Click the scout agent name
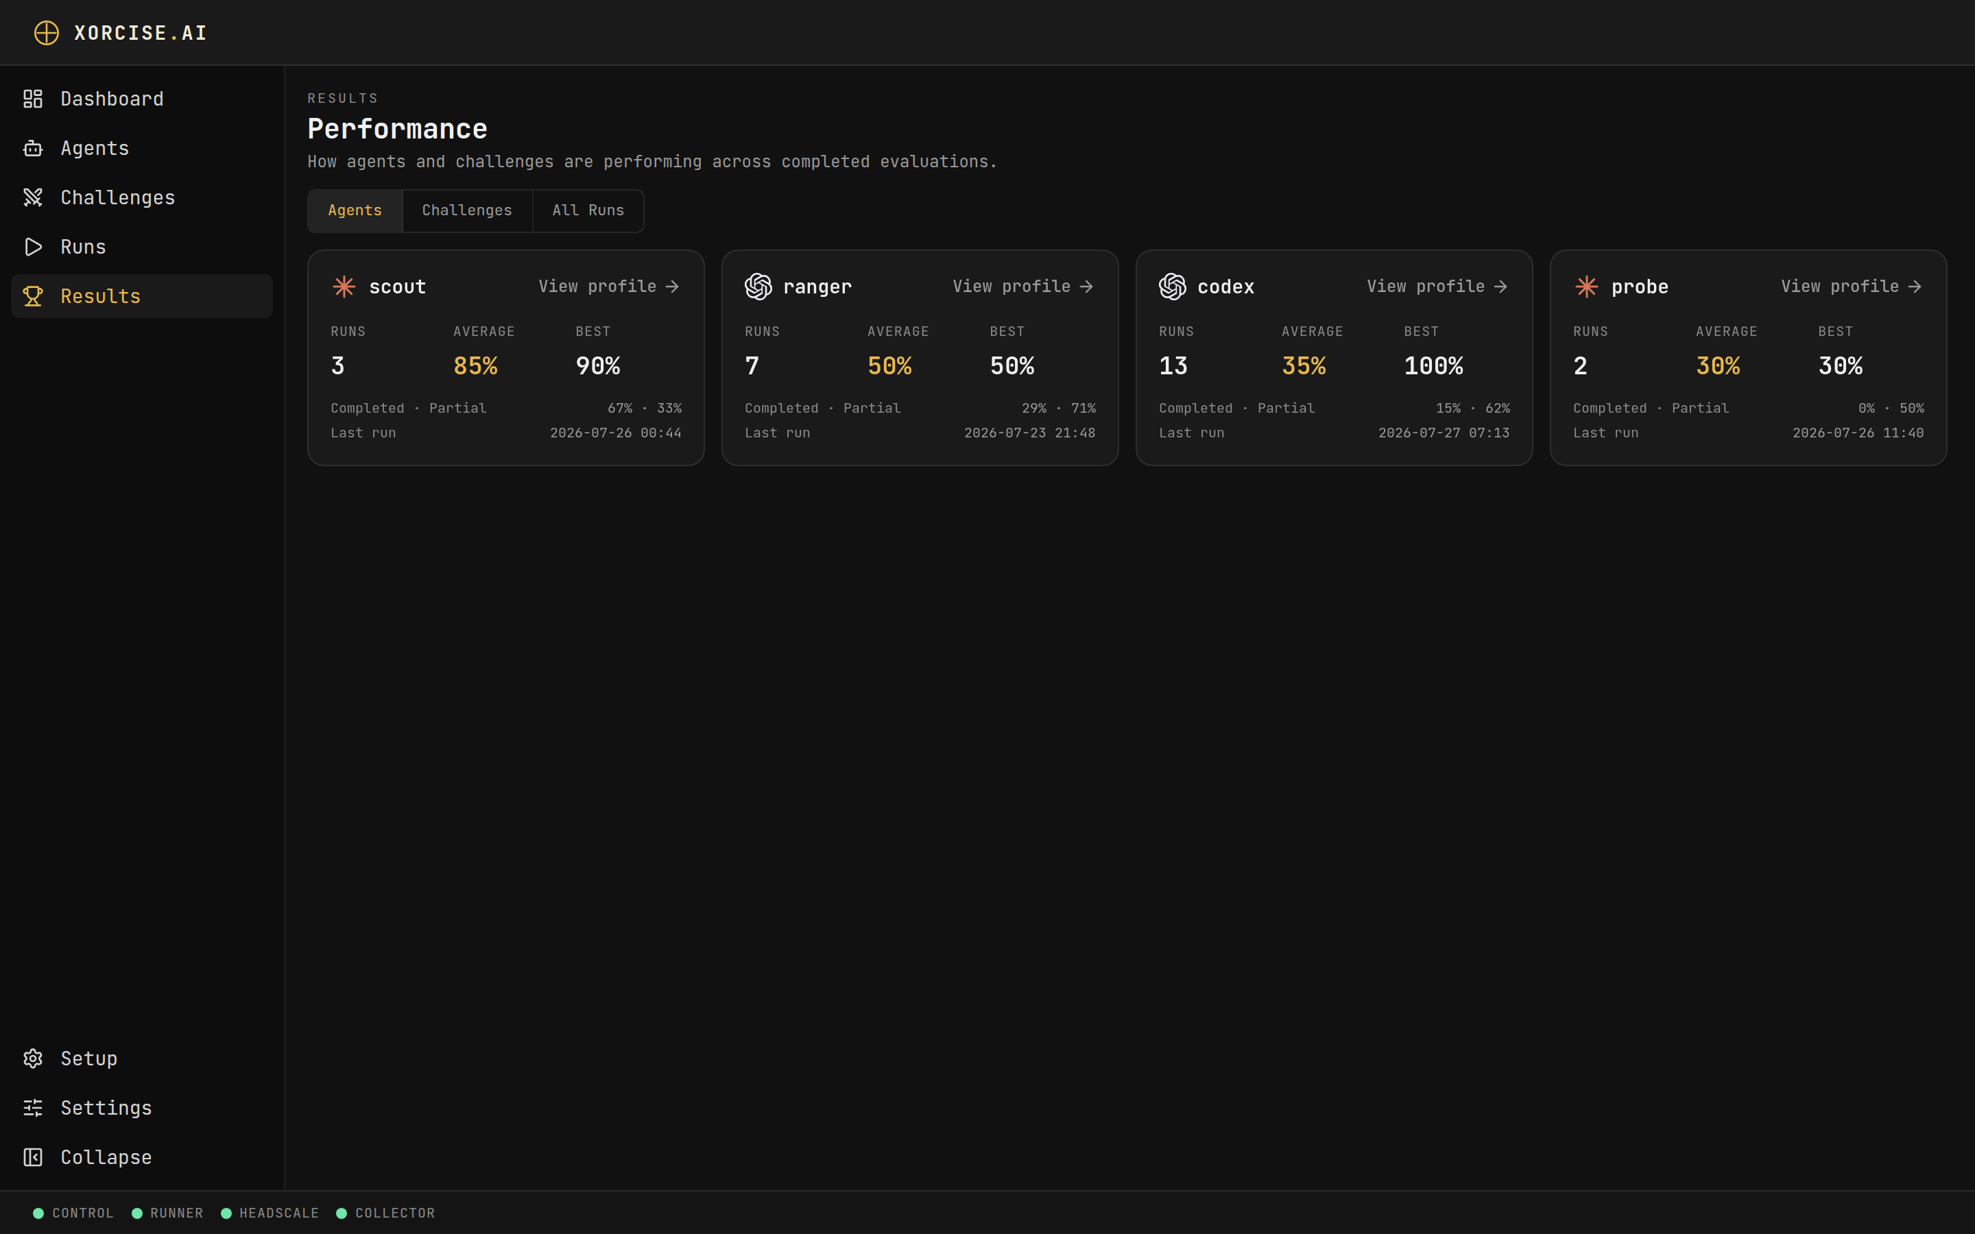The width and height of the screenshot is (1975, 1234). 398,287
